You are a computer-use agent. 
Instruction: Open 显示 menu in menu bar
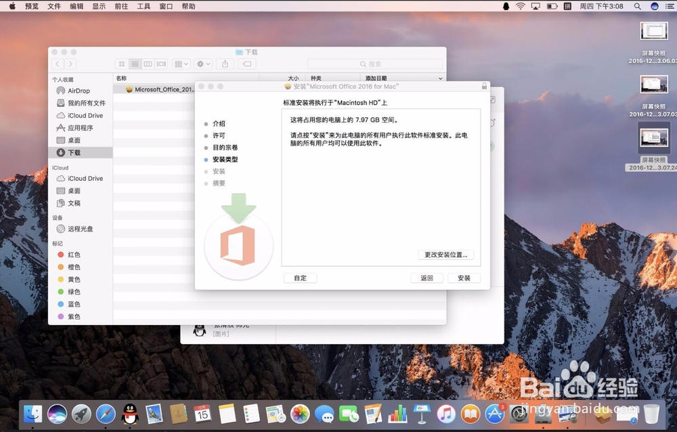99,6
